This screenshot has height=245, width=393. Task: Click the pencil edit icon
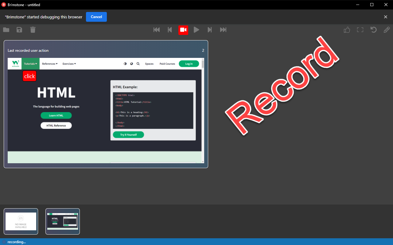pos(387,30)
